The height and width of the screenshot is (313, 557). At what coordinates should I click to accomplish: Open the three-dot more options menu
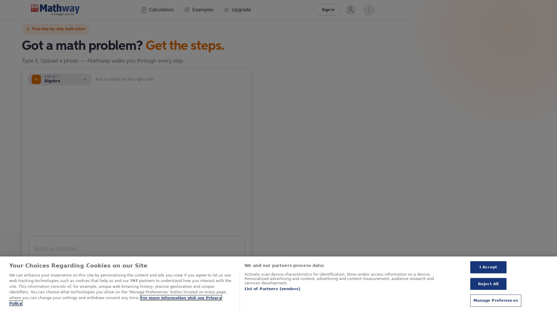pyautogui.click(x=369, y=10)
